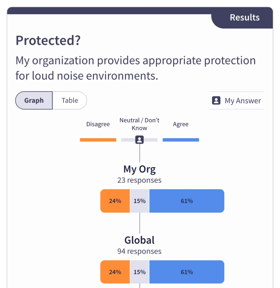
Task: Click my answer marker on the legend
Action: coord(139,140)
